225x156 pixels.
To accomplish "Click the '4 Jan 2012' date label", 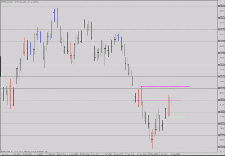I will tap(4, 154).
